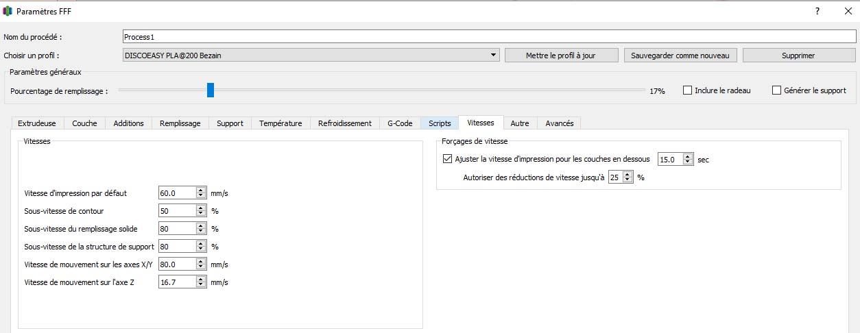Click the Vitesses tab
860x333 pixels.
coord(481,123)
